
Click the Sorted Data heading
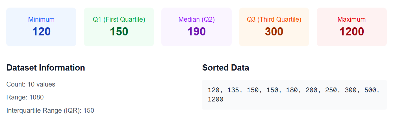coord(225,68)
